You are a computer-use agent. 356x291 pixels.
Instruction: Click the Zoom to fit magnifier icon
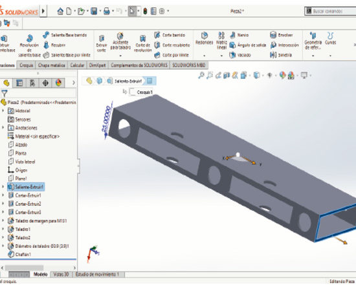point(201,75)
